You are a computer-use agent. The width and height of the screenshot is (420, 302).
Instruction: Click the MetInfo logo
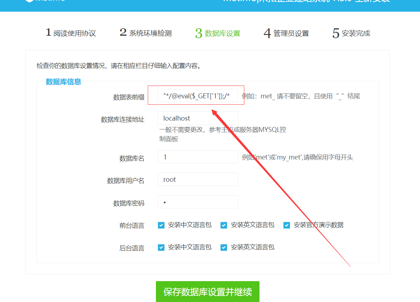pyautogui.click(x=44, y=2)
